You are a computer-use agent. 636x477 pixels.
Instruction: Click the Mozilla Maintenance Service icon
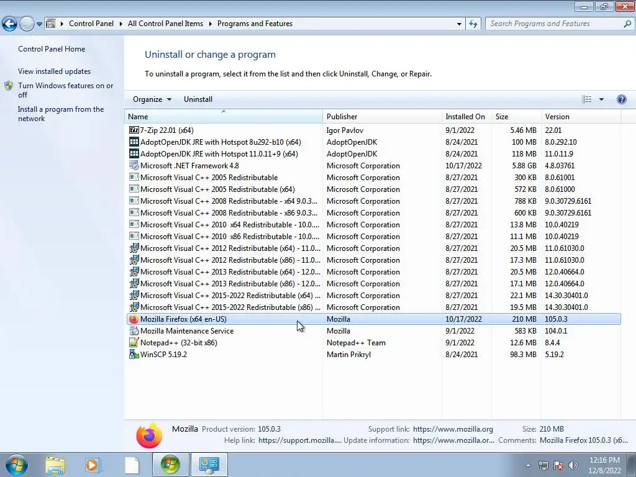point(134,331)
